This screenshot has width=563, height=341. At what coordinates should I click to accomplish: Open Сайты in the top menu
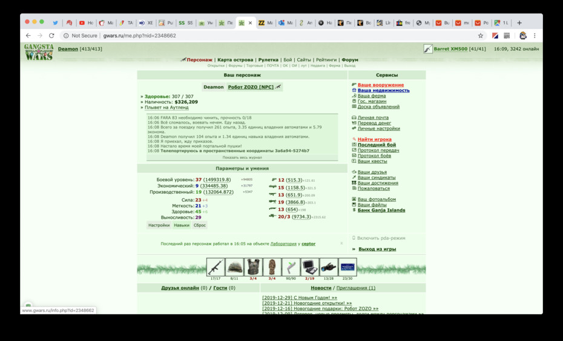coord(304,59)
